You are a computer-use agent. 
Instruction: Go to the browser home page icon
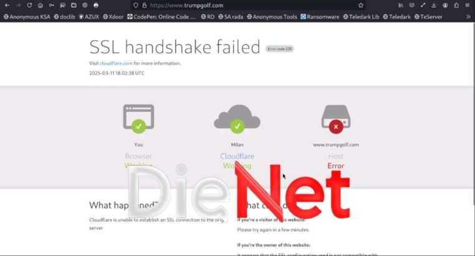click(x=41, y=5)
